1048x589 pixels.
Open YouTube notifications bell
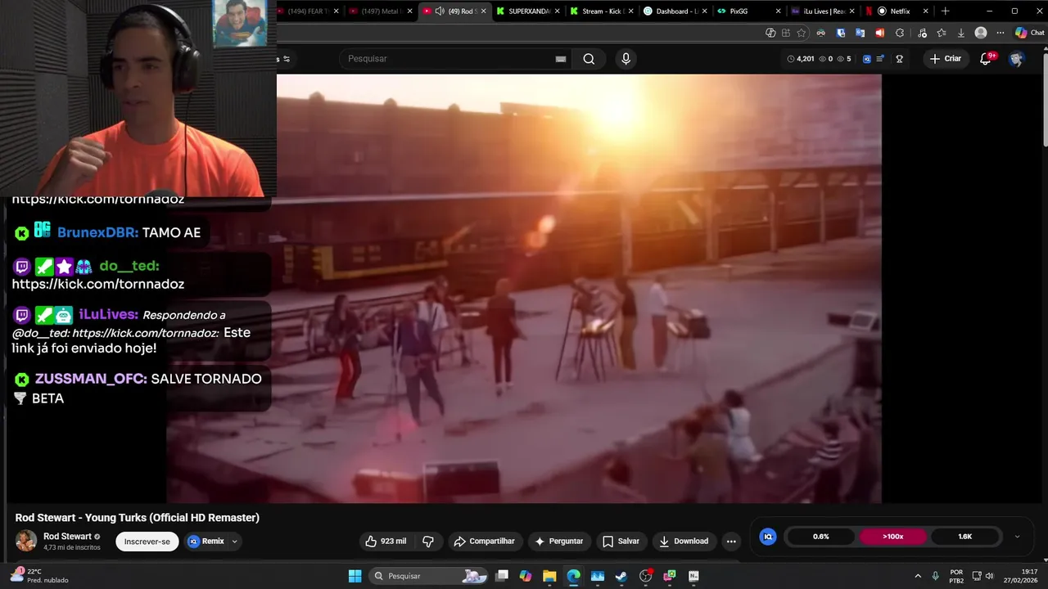[986, 59]
